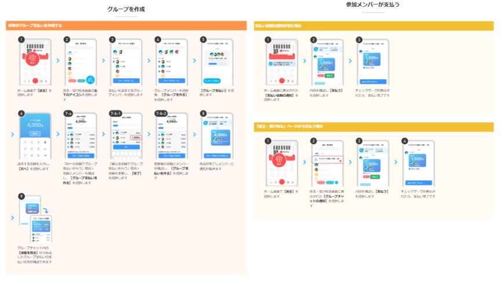Viewport: 504px width, 281px height.
Task: Click the highlighted 1,500円 amount field in step 7-b-1
Action: [x=135, y=138]
